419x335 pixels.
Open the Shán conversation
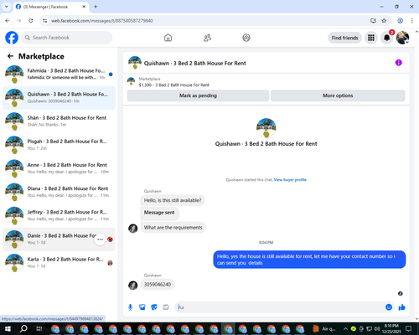click(x=59, y=121)
